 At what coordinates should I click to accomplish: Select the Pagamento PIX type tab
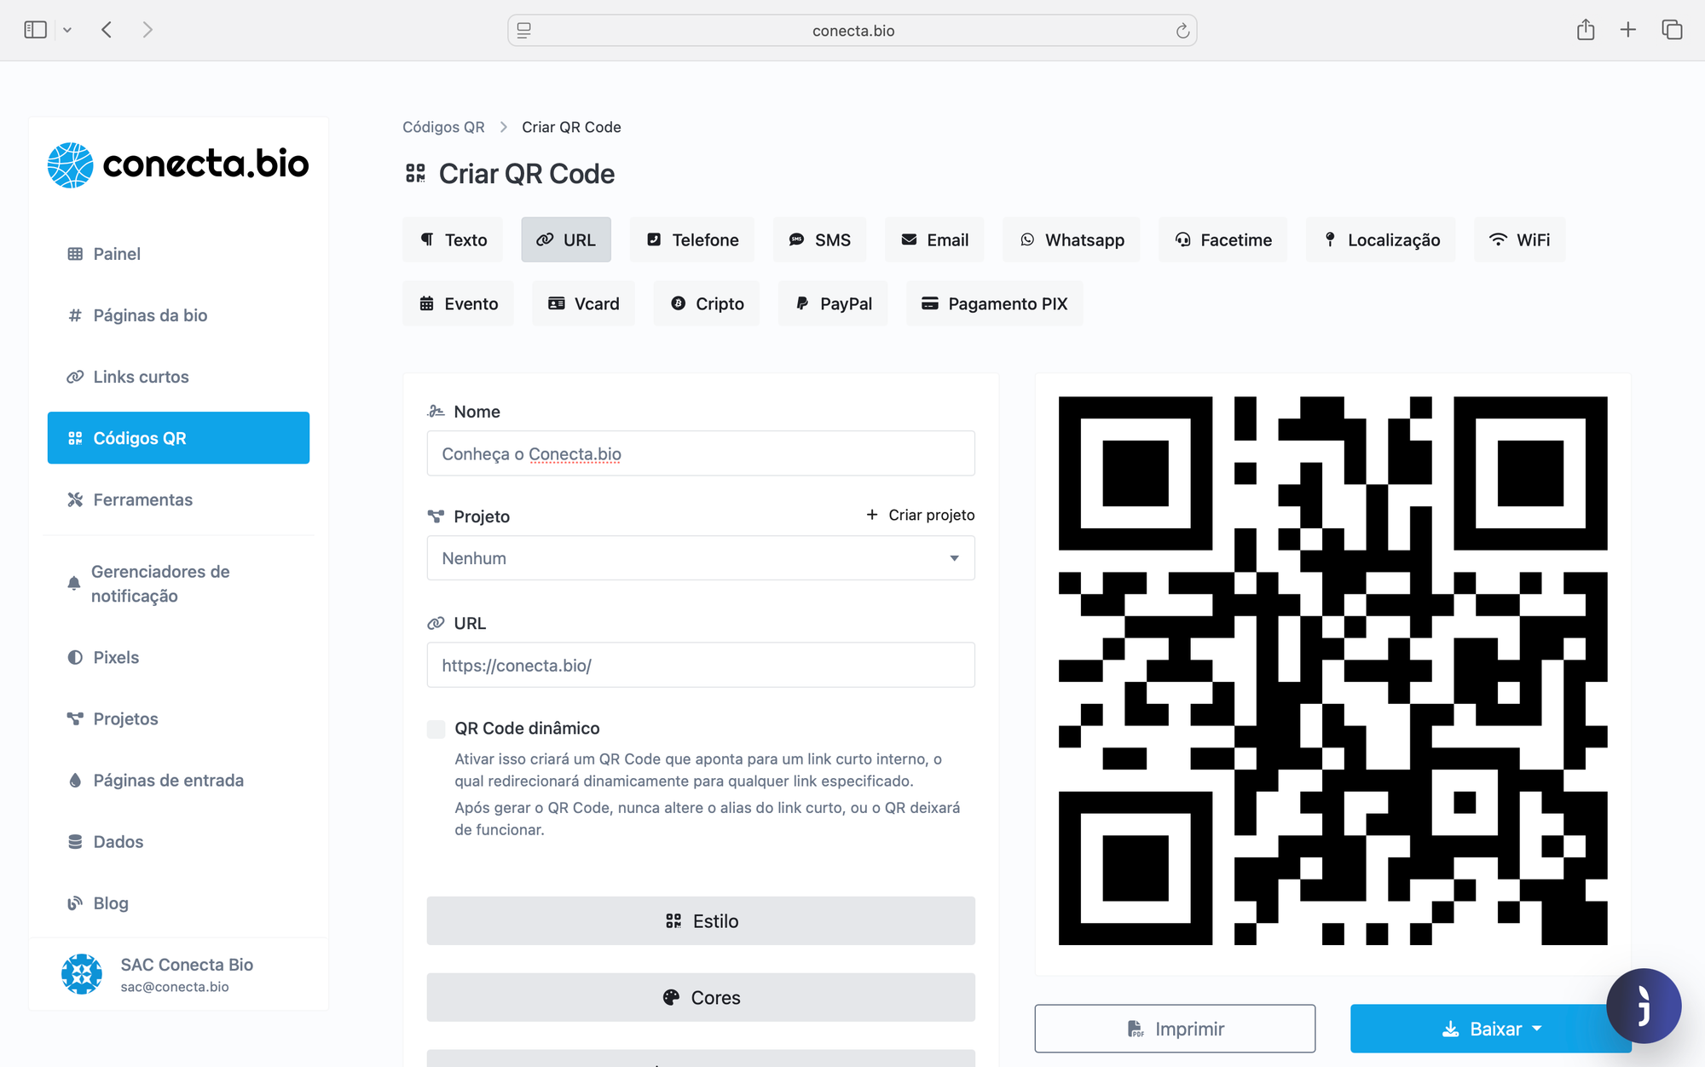(994, 304)
